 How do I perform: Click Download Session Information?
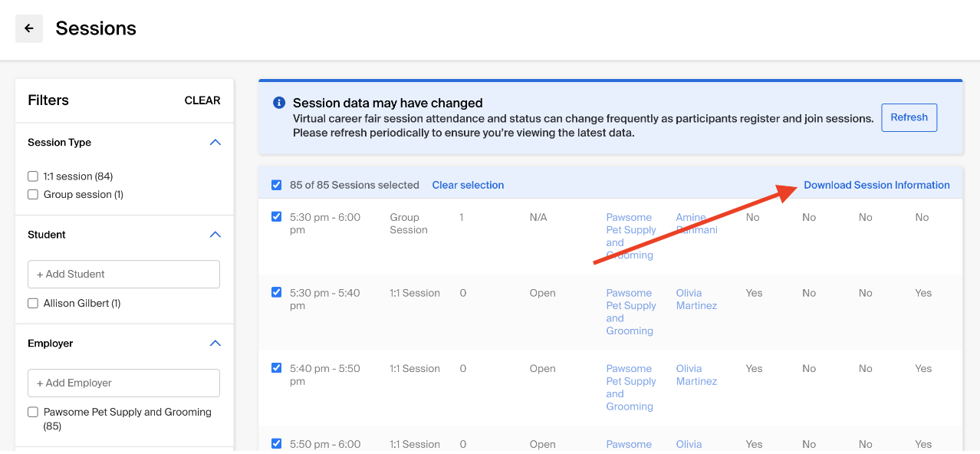click(876, 185)
